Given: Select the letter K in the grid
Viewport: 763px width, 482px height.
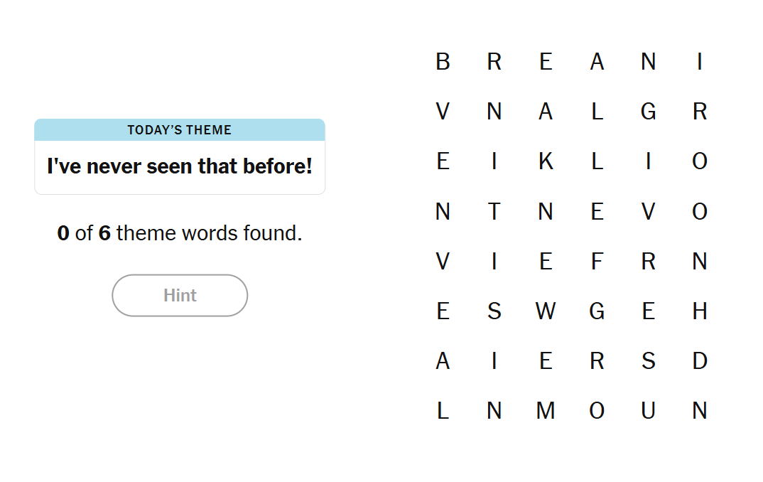Looking at the screenshot, I should point(545,162).
